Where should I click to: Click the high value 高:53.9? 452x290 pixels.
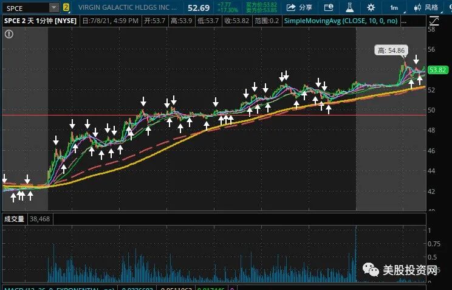click(x=181, y=21)
